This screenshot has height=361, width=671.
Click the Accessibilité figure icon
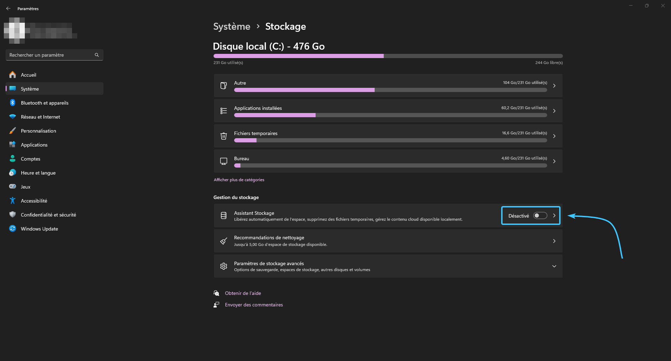pos(13,200)
